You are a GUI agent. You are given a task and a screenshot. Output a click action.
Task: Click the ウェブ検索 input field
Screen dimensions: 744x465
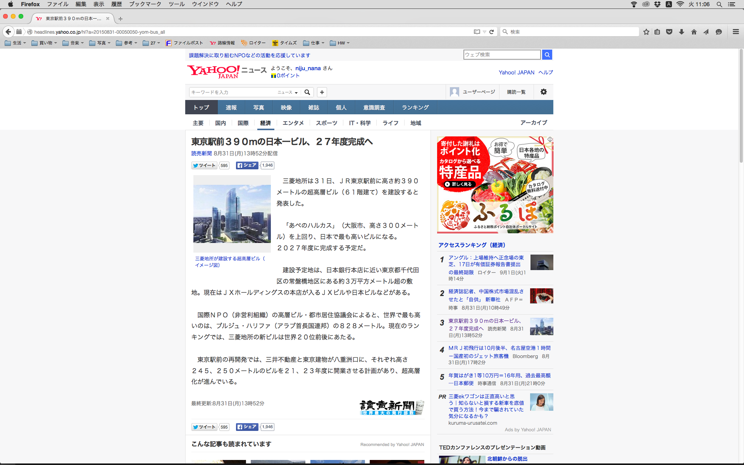tap(502, 55)
